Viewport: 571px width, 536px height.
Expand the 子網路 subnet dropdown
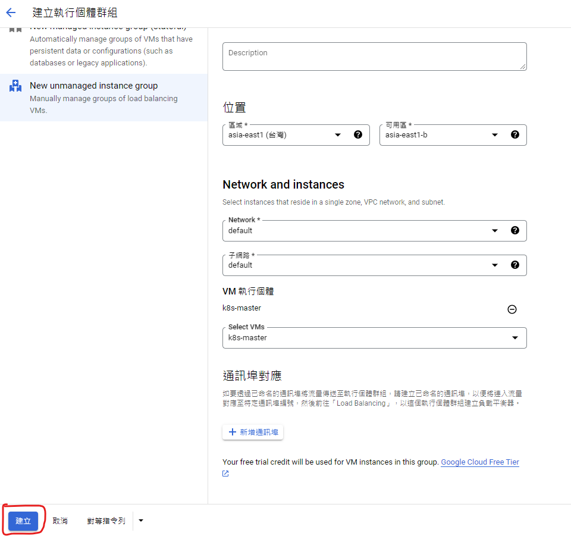point(494,265)
